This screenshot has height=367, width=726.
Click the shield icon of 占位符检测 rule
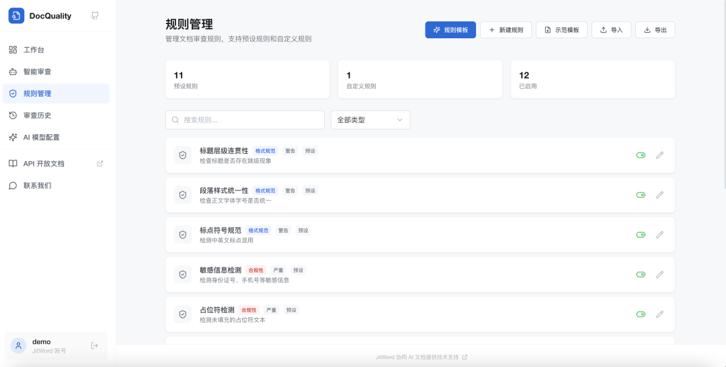[182, 314]
